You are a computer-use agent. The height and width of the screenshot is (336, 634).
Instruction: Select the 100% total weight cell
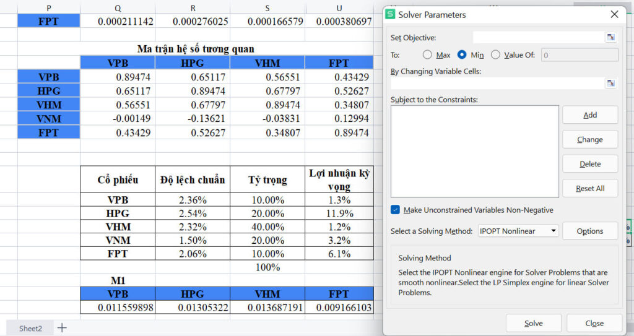[267, 267]
